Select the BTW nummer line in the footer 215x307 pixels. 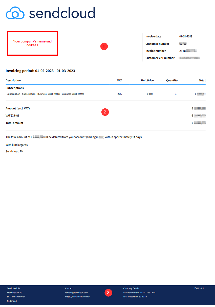click(139, 293)
